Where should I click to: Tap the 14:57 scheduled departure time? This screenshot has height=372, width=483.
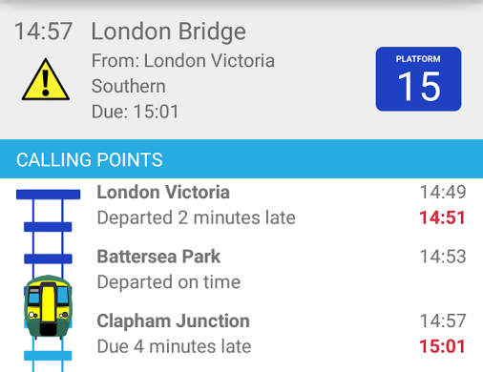[43, 31]
